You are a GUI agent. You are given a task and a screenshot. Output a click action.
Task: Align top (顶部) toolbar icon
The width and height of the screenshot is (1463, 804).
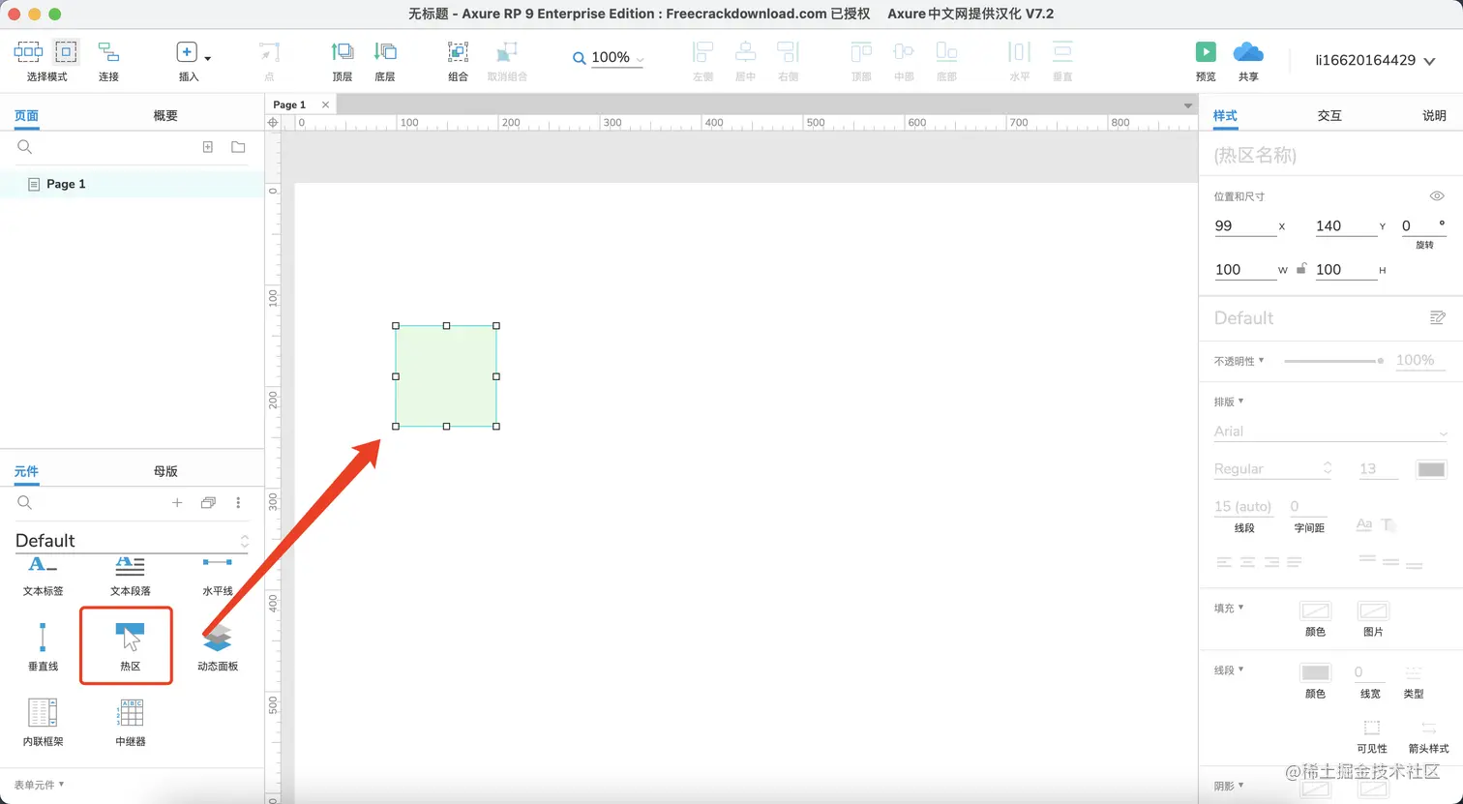coord(861,52)
